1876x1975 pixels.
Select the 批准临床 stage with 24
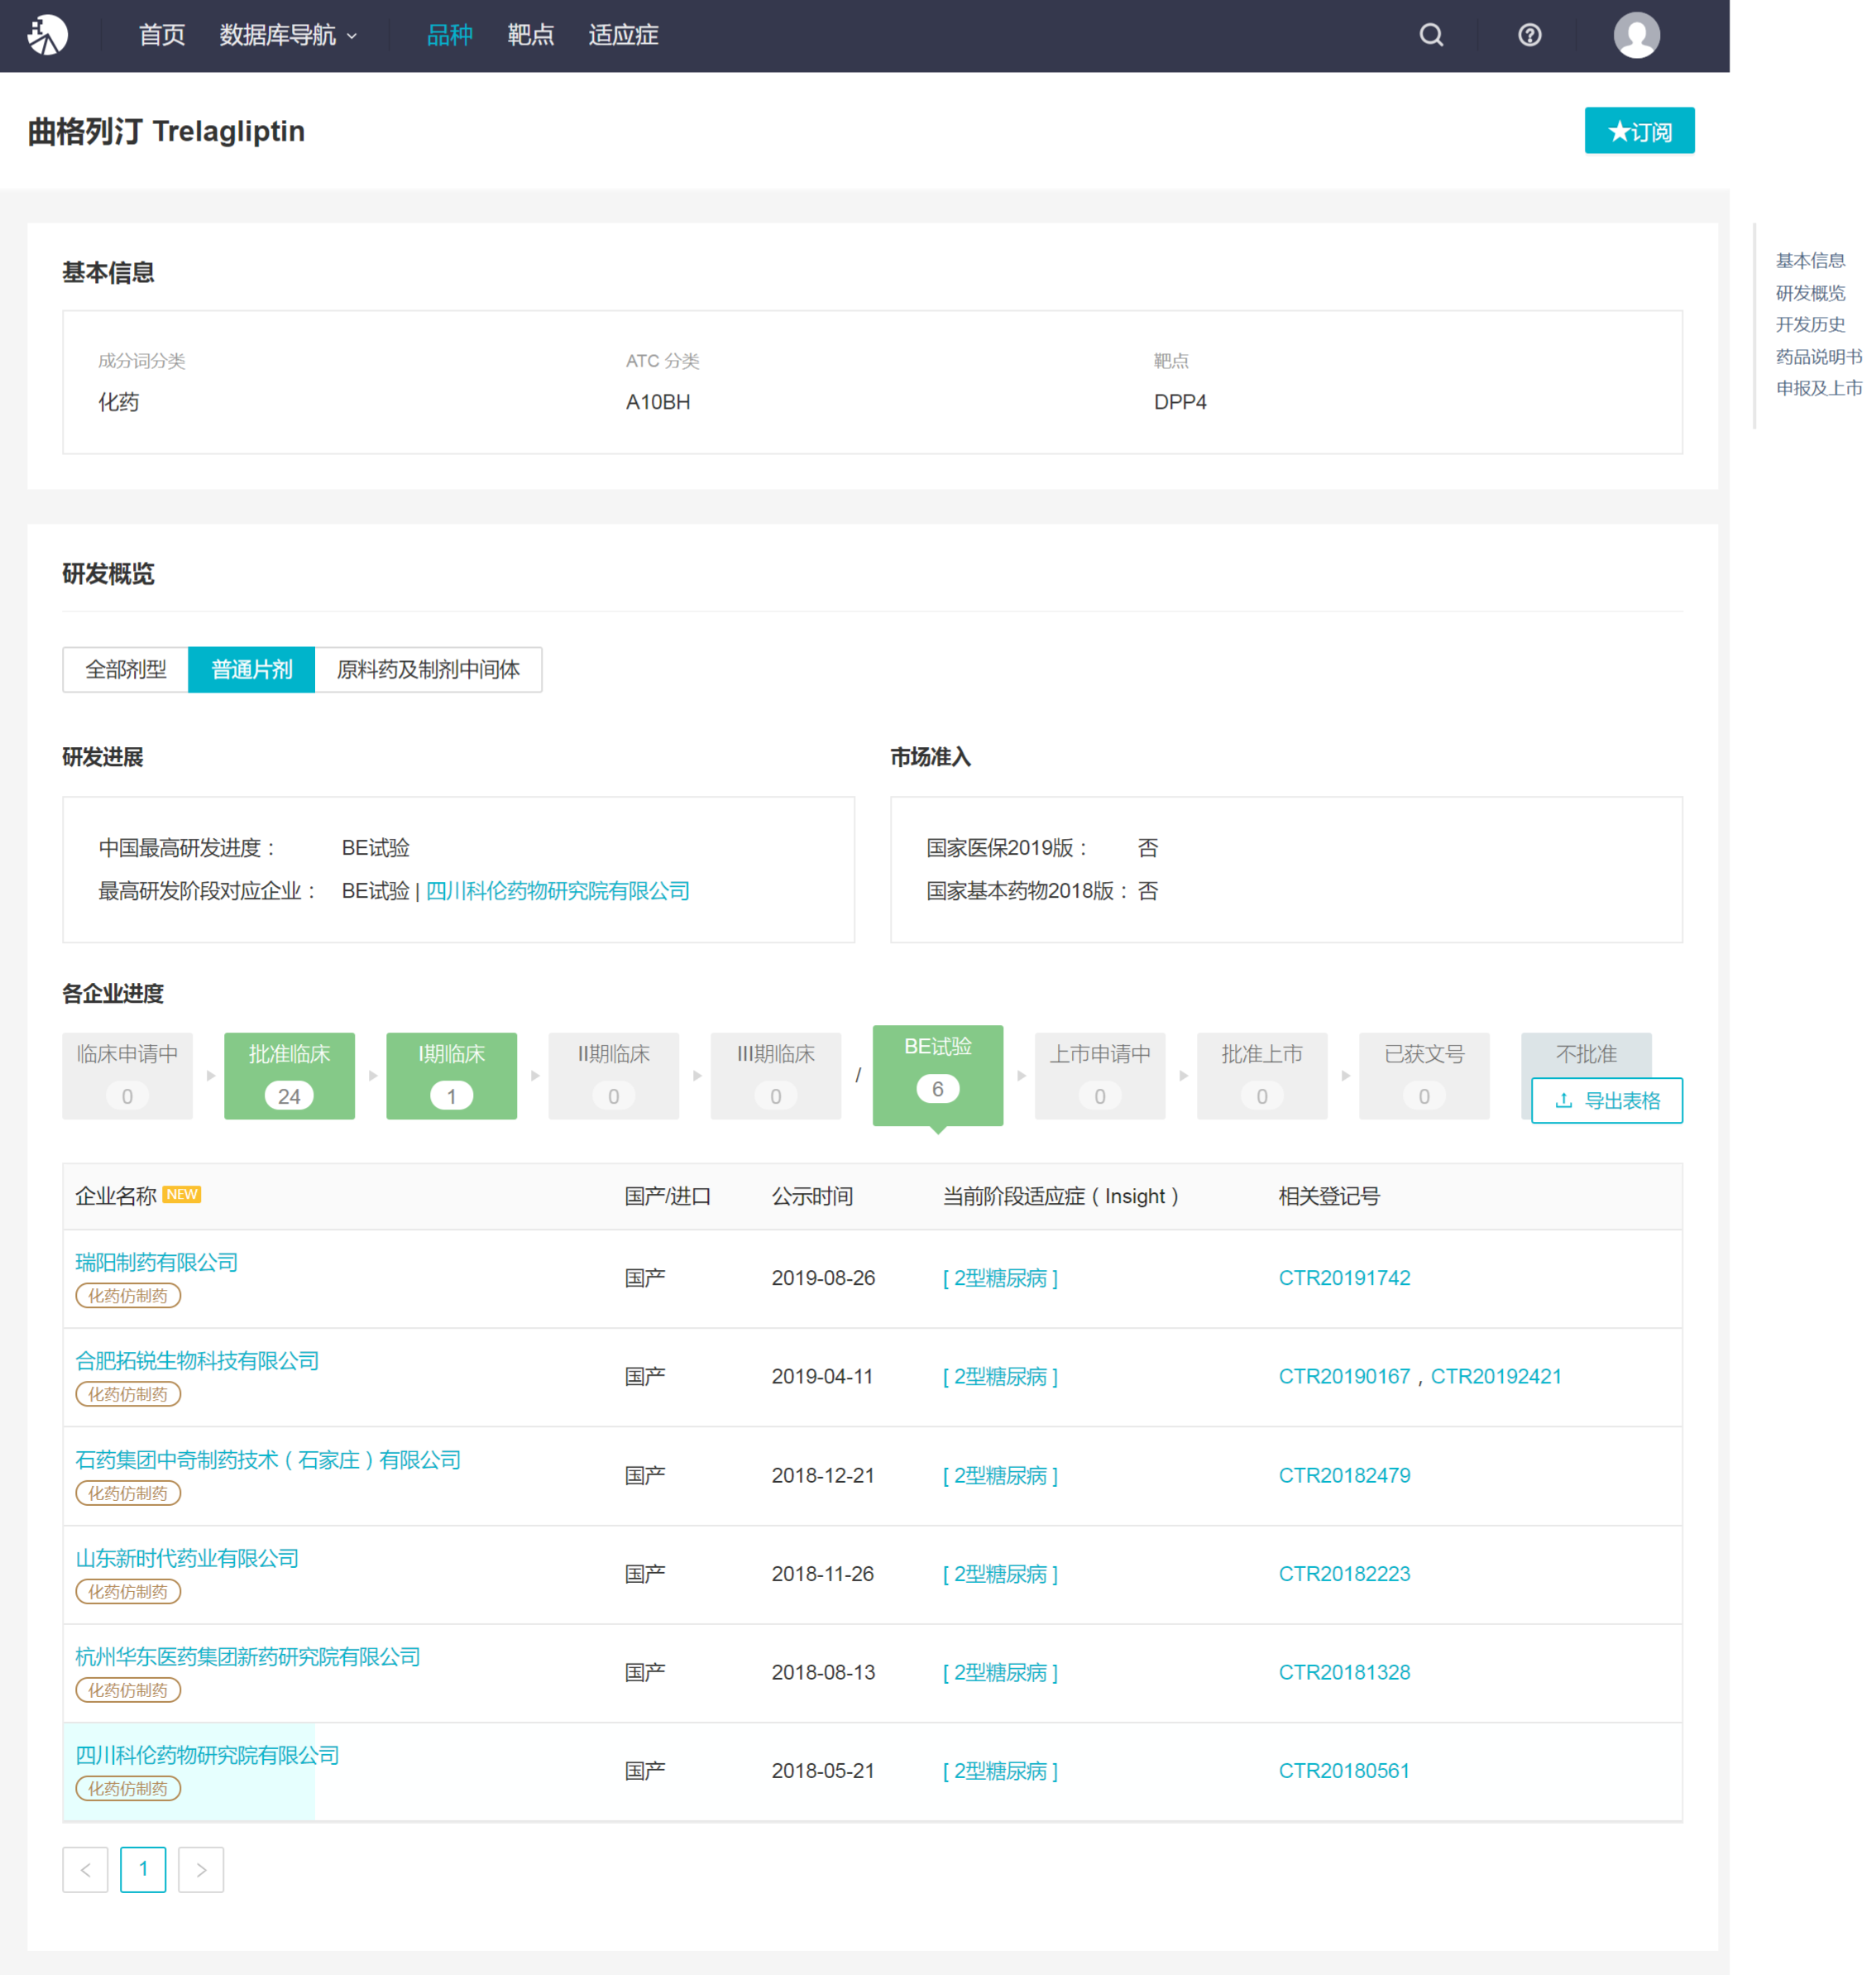[x=289, y=1076]
